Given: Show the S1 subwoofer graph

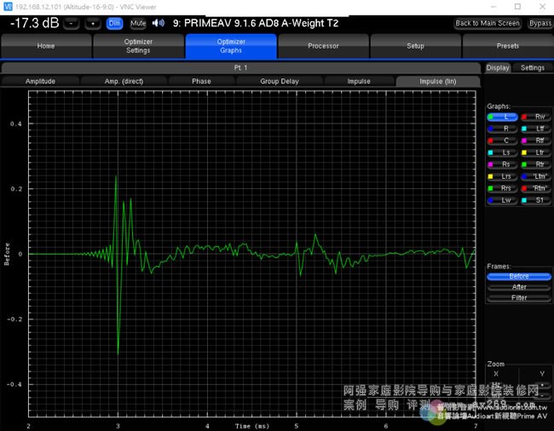Looking at the screenshot, I should (536, 199).
